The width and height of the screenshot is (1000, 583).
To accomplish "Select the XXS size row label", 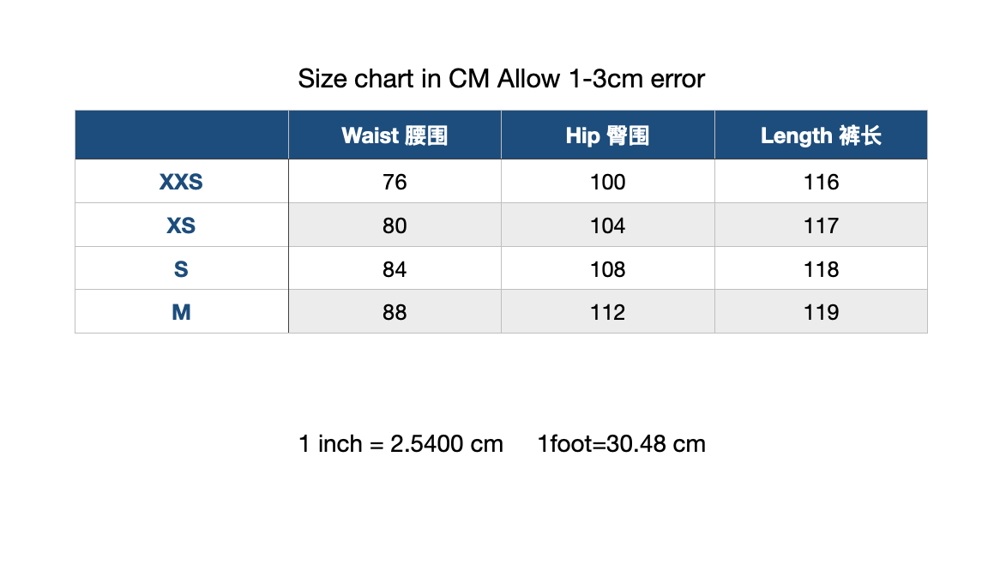I will click(181, 182).
